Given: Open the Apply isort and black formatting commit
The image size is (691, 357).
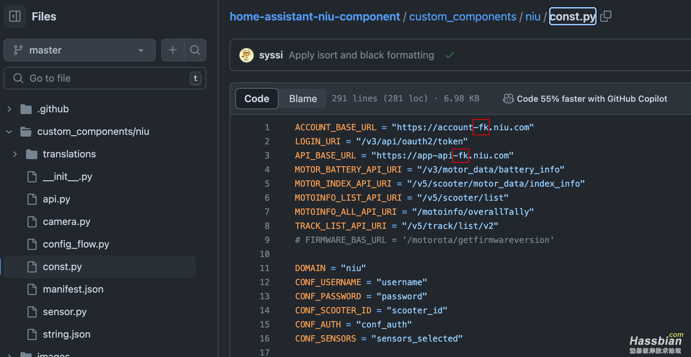Looking at the screenshot, I should click(x=361, y=55).
